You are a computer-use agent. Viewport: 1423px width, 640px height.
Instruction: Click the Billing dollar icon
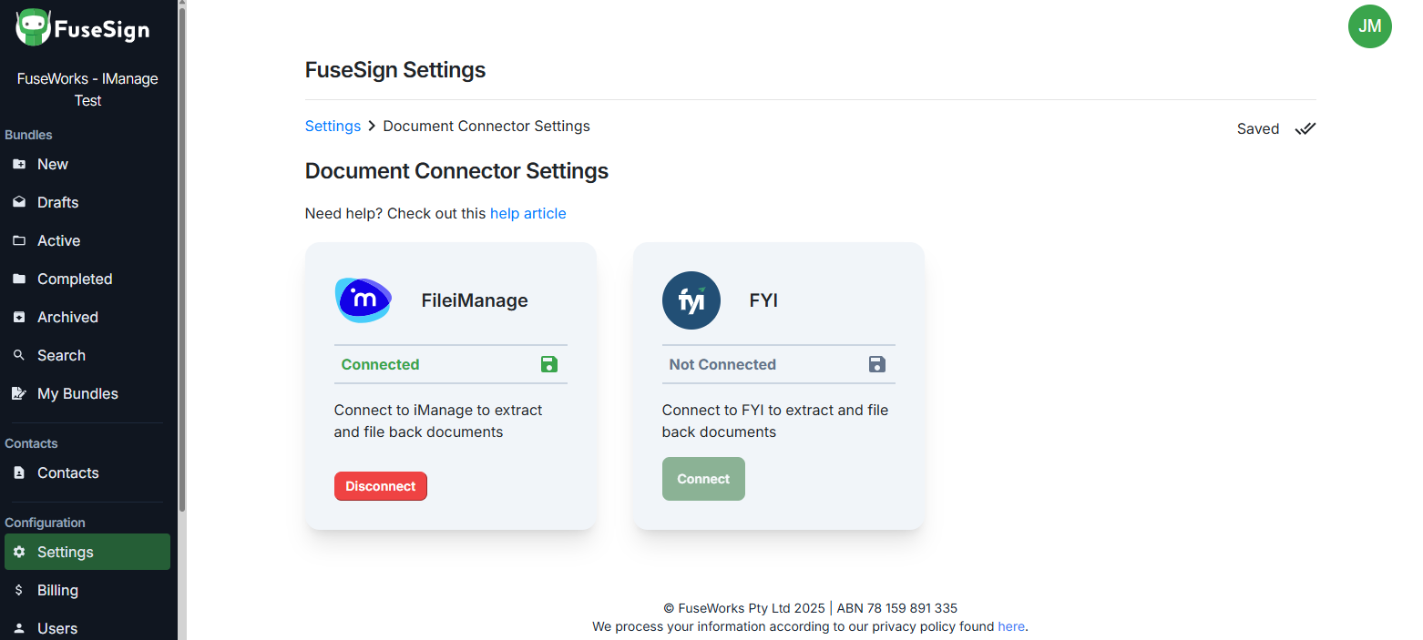20,590
